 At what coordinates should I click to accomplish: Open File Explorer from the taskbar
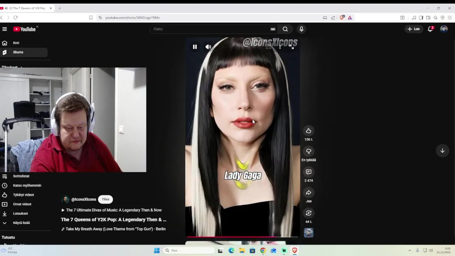(x=242, y=250)
